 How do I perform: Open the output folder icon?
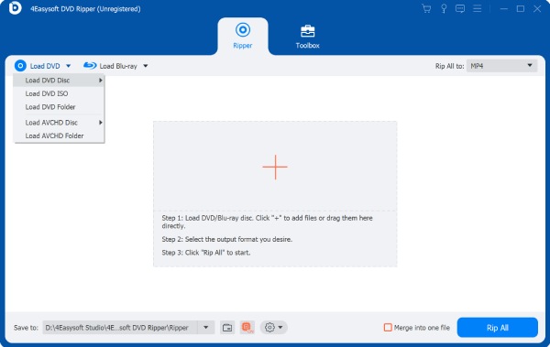point(227,328)
